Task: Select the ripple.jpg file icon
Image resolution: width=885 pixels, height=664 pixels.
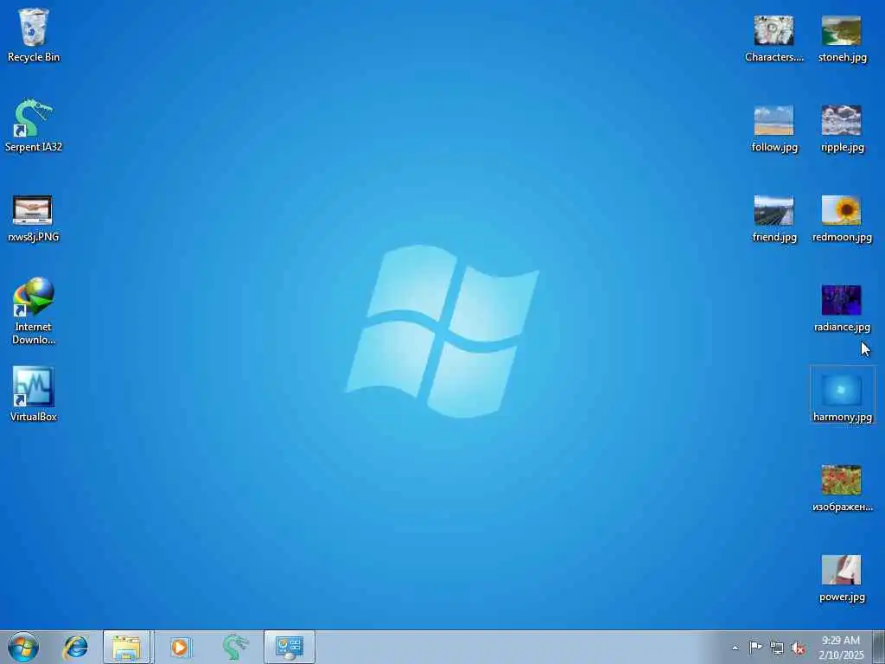Action: [x=842, y=128]
